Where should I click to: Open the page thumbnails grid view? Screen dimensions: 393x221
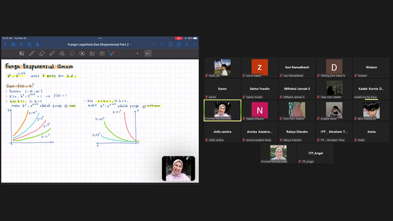[x=14, y=45]
